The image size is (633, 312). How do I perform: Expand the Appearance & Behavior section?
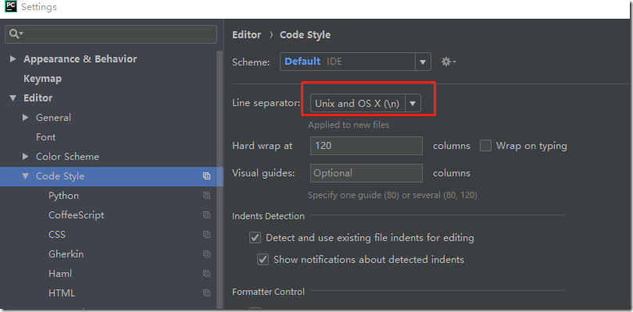pos(13,59)
